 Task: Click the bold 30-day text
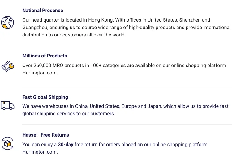click(x=66, y=145)
